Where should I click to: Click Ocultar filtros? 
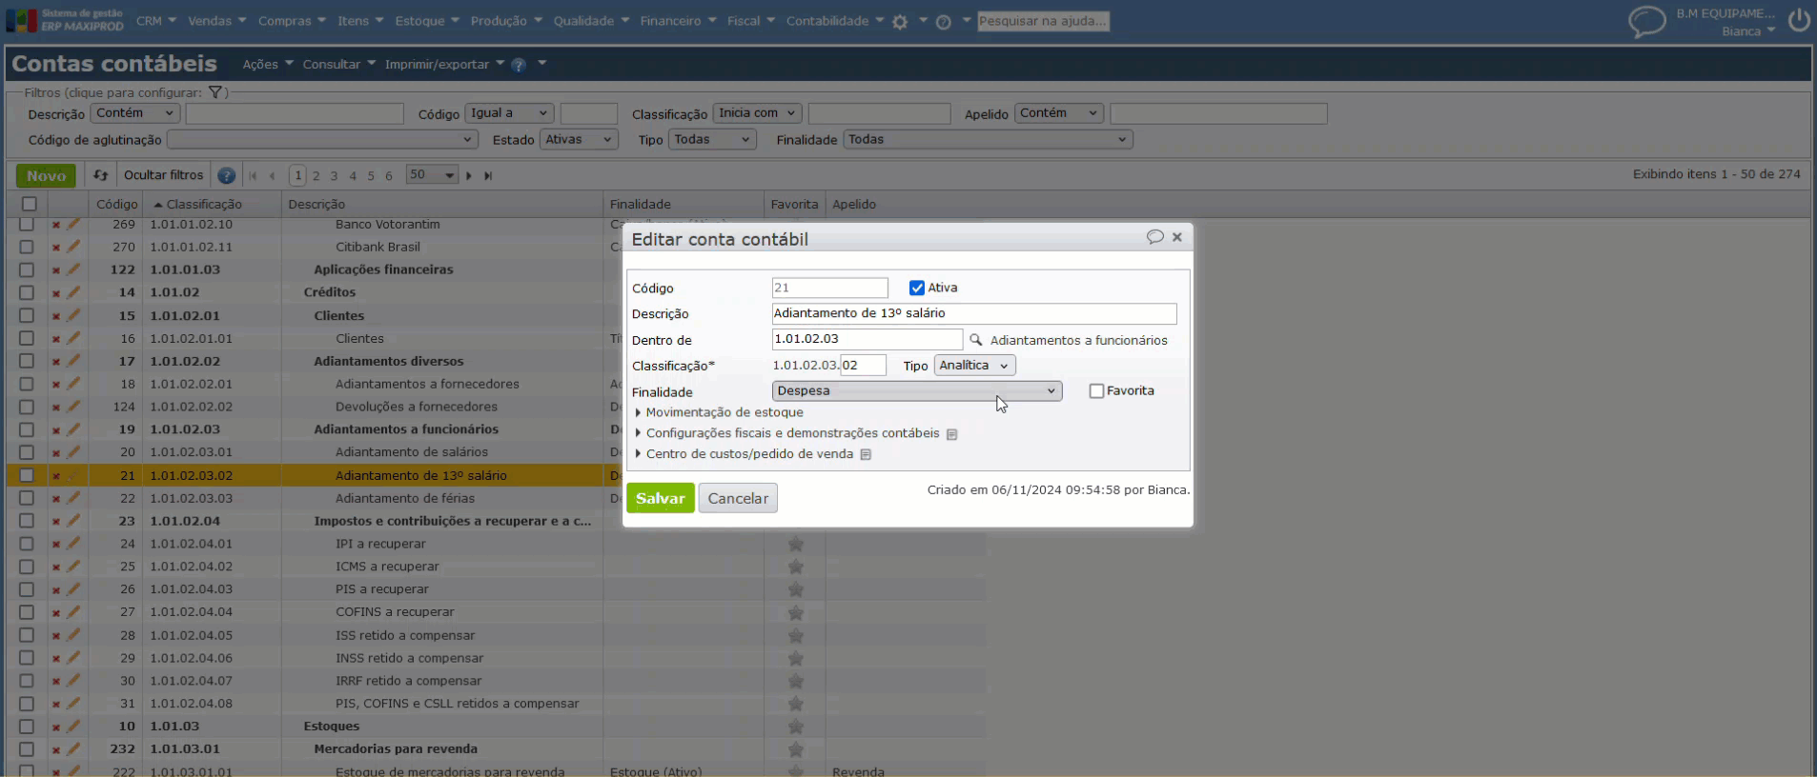click(x=163, y=175)
